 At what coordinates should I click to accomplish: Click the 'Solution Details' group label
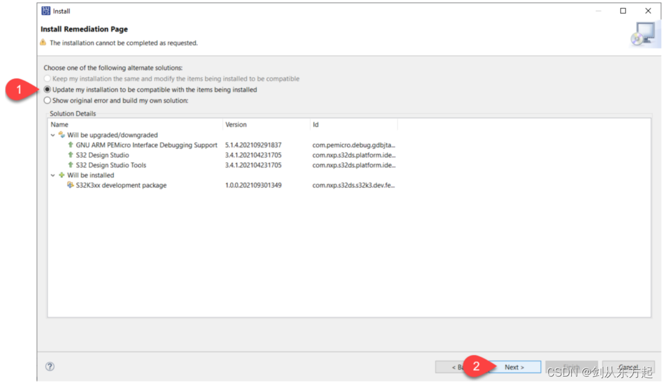[x=73, y=114]
